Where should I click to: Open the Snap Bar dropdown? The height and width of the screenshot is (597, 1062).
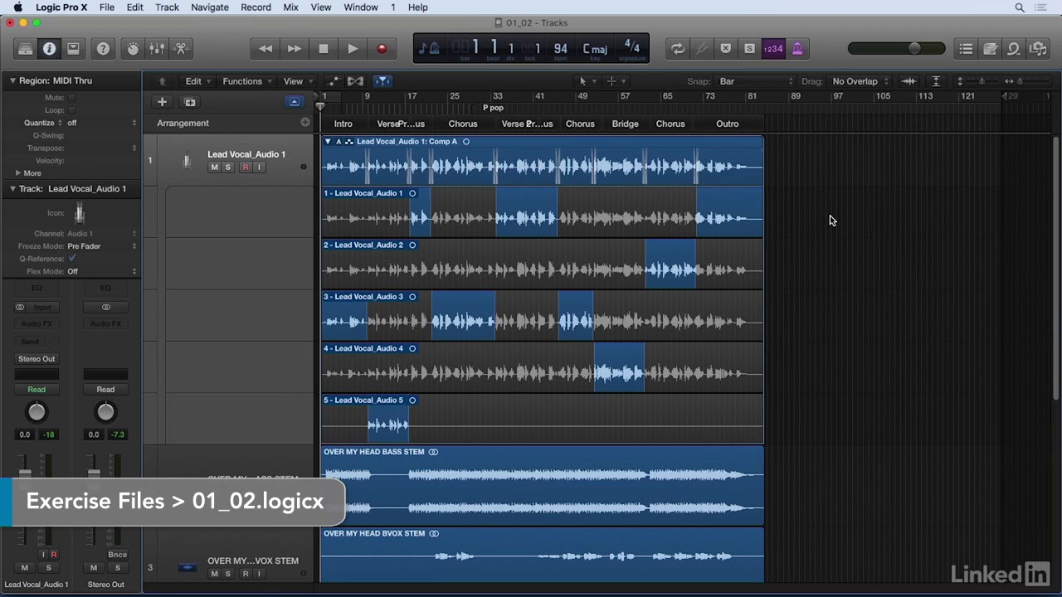tap(755, 81)
